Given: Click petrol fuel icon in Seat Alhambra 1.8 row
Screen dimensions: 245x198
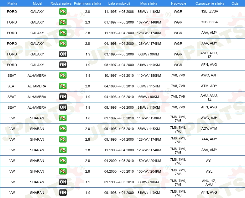Looking at the screenshot, I should 63,75.
